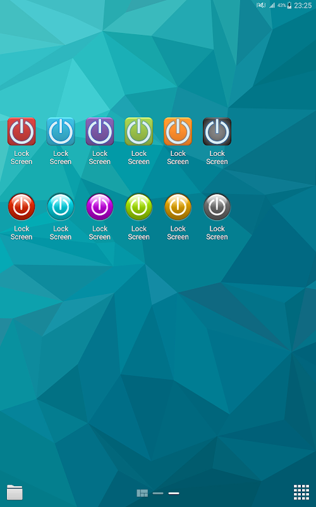Tap the black square Lock Screen icon
The height and width of the screenshot is (507, 316).
pyautogui.click(x=217, y=132)
